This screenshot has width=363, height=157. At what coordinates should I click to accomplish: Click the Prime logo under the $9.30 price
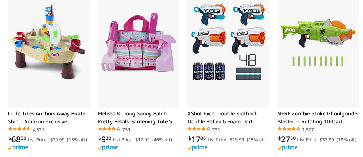point(108,147)
